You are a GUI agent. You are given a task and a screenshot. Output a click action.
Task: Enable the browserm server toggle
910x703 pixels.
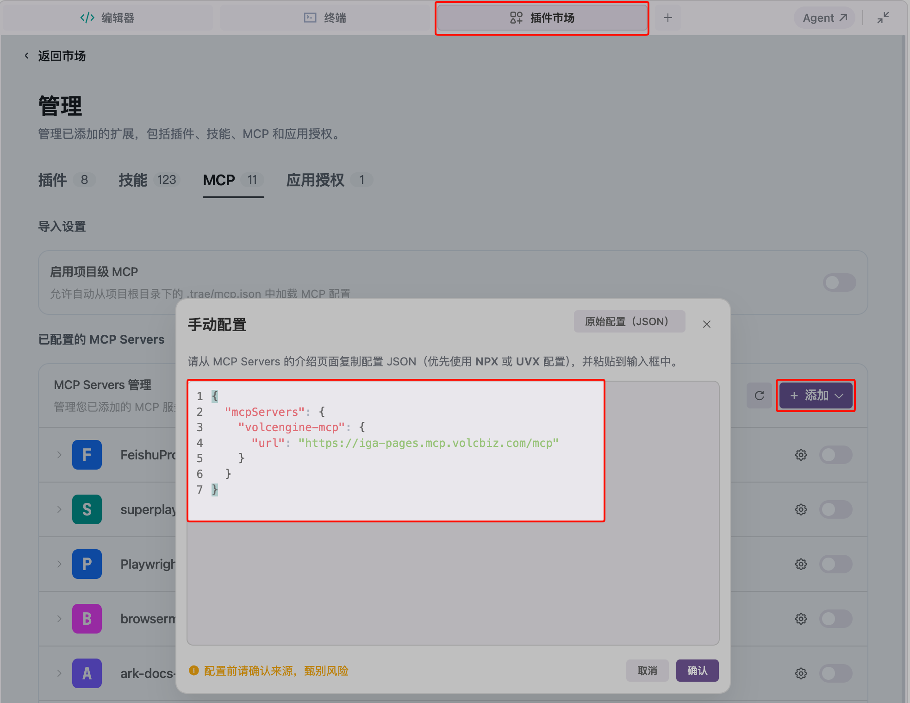835,619
